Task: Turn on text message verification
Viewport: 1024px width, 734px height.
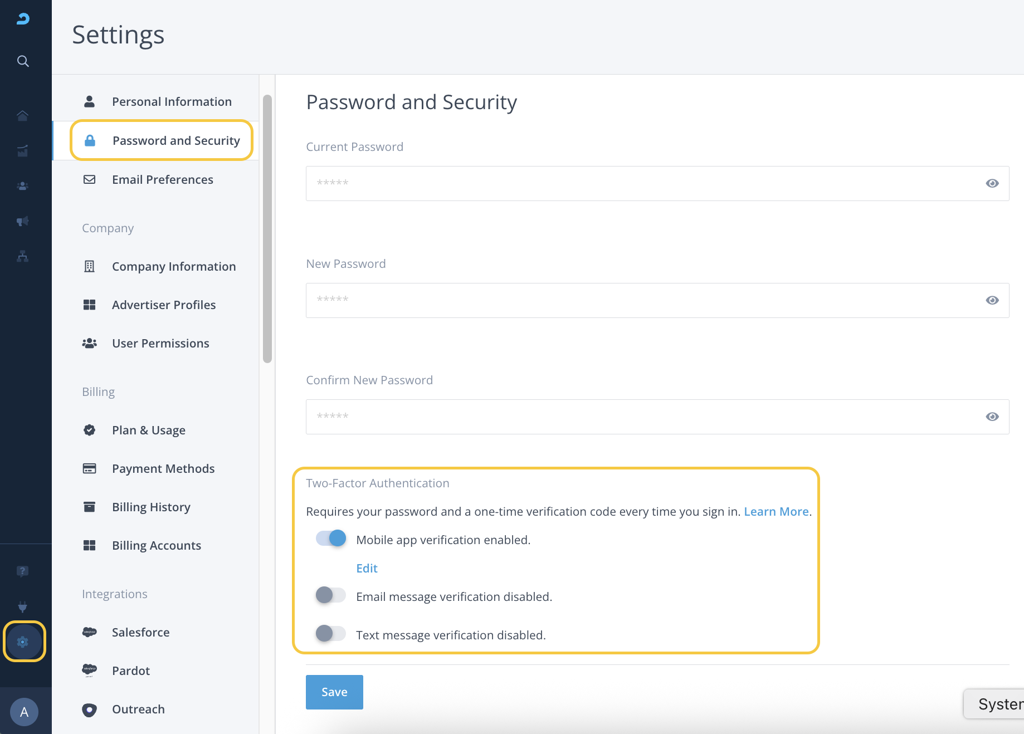Action: [x=331, y=634]
